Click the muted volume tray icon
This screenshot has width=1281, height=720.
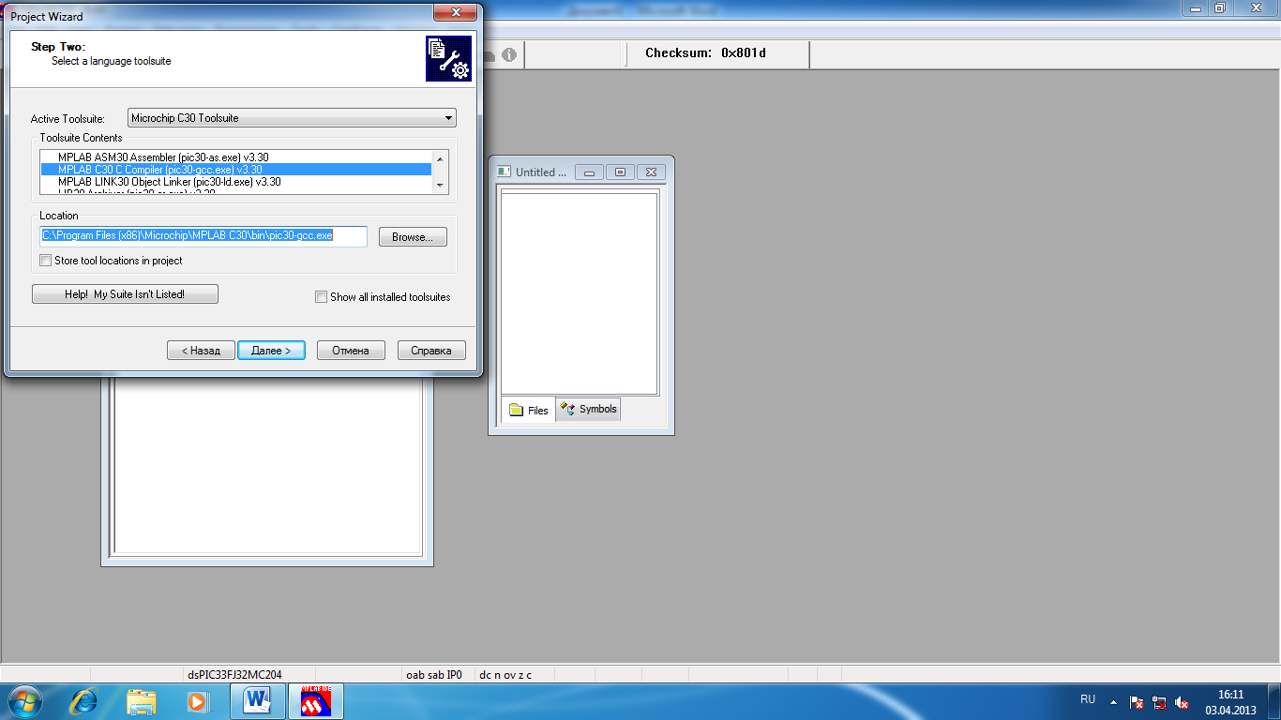(x=1183, y=701)
